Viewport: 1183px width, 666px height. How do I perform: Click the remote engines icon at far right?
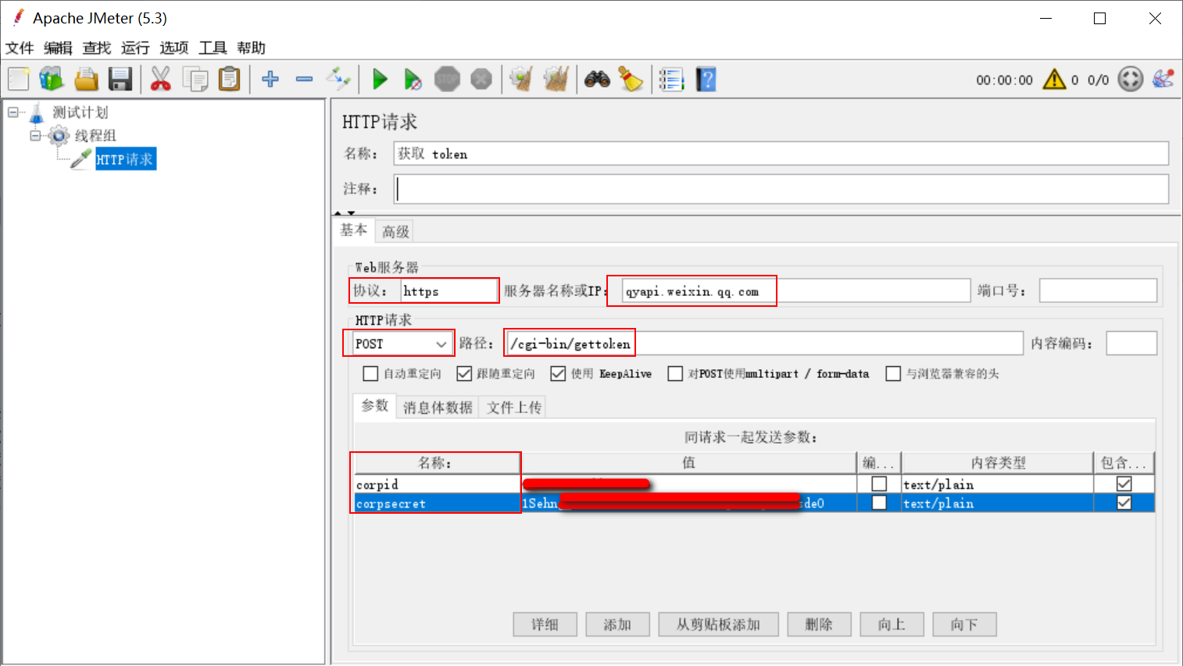(x=1163, y=79)
